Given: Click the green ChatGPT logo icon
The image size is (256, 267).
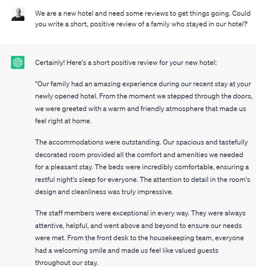Looking at the screenshot, I should (18, 62).
